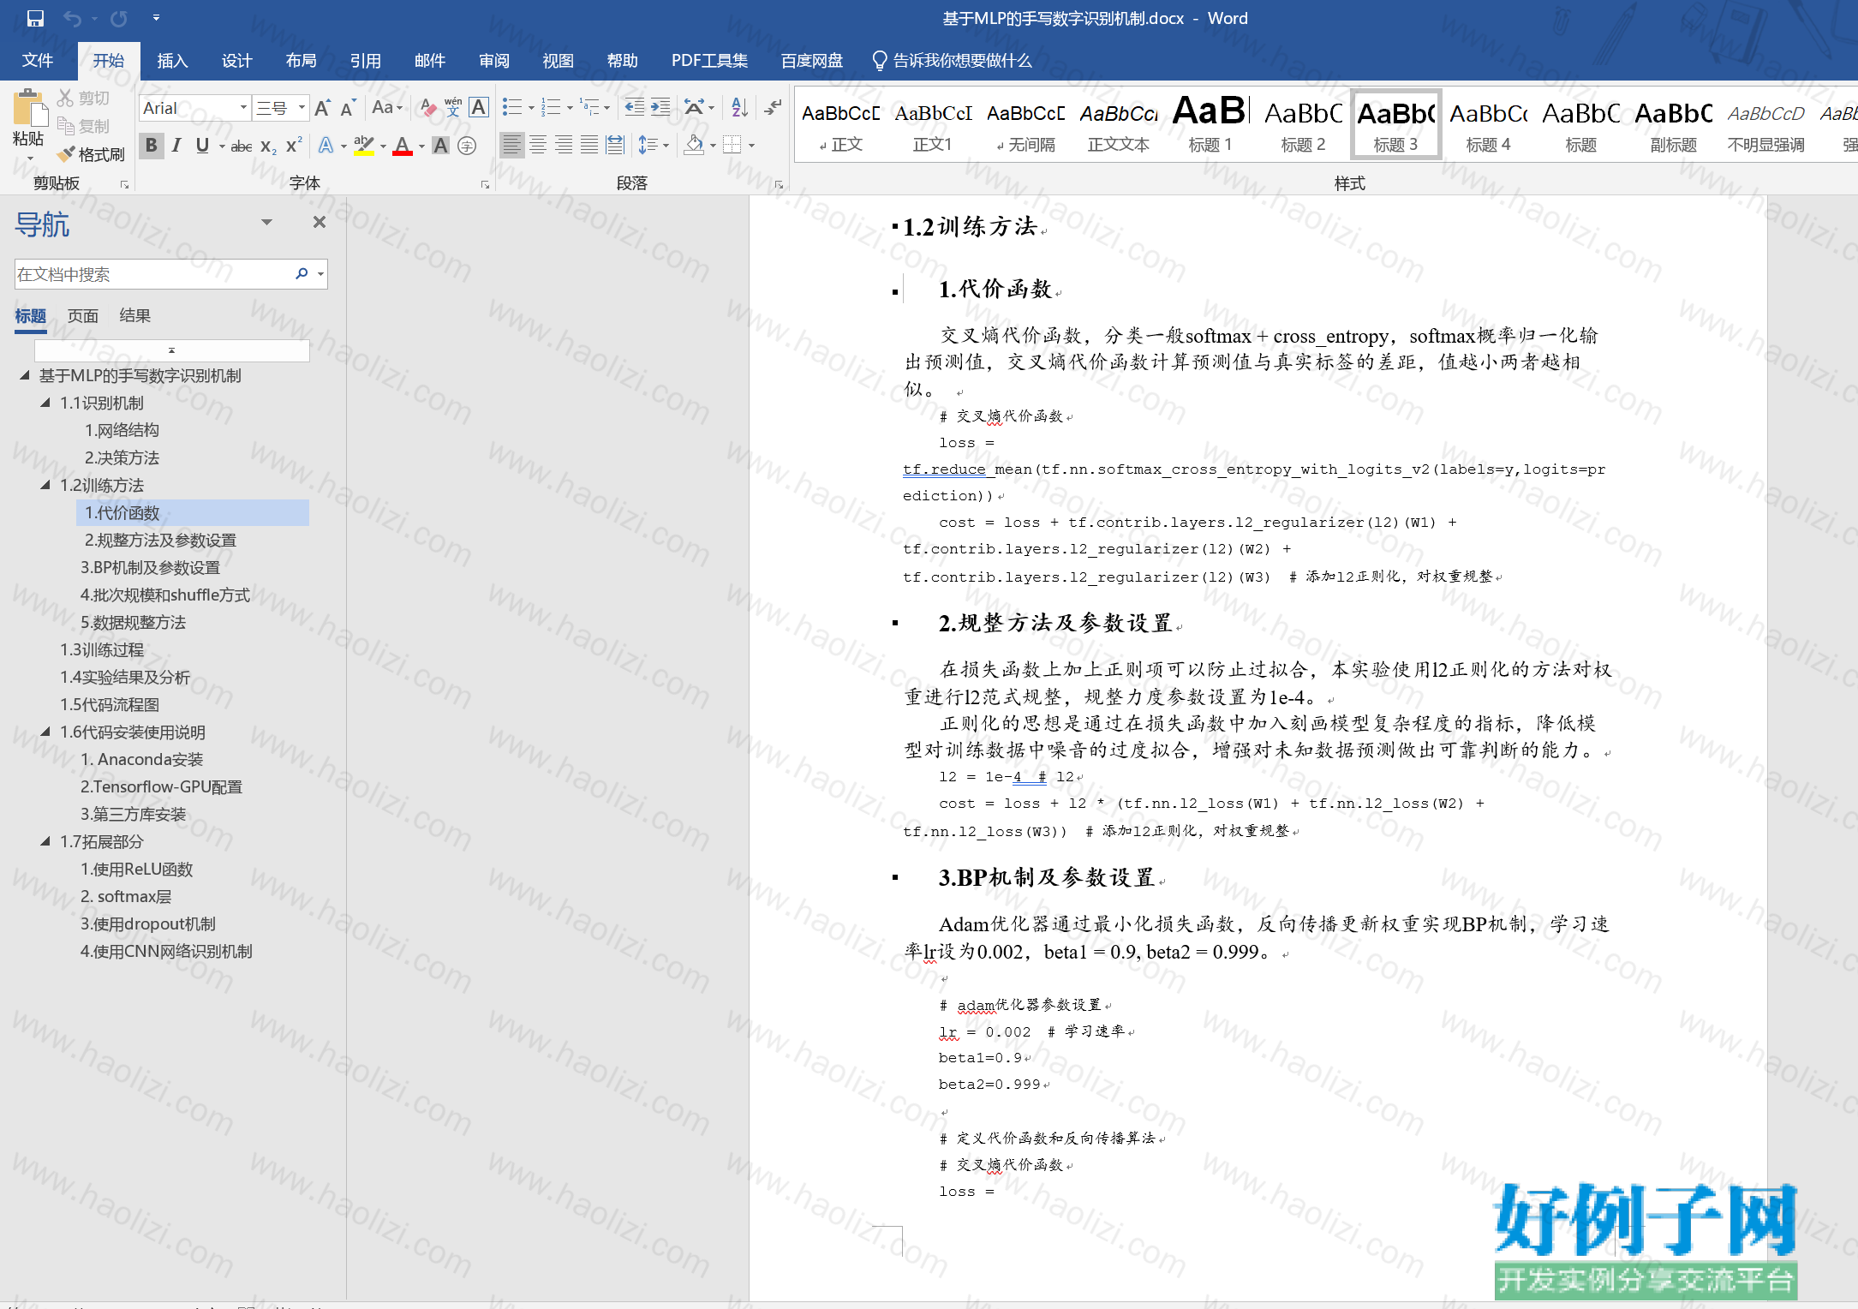Click the paragraph shading paint bucket

pyautogui.click(x=694, y=146)
